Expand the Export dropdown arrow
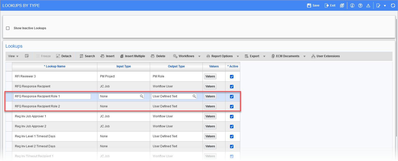Image resolution: width=398 pixels, height=161 pixels. point(264,56)
